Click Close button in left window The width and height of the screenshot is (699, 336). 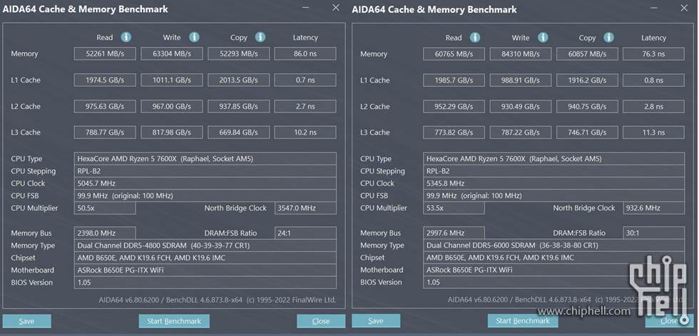coord(321,321)
